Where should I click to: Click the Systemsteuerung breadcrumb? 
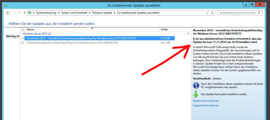pyautogui.click(x=46, y=13)
